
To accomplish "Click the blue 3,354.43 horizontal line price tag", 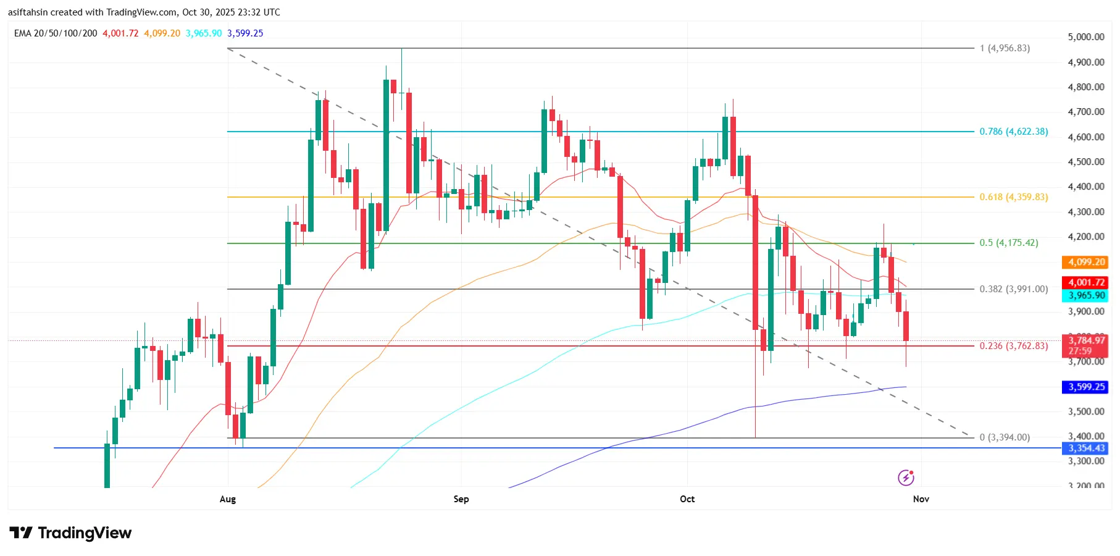I will point(1085,449).
